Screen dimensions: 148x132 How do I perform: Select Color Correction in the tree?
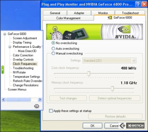pos(23,55)
